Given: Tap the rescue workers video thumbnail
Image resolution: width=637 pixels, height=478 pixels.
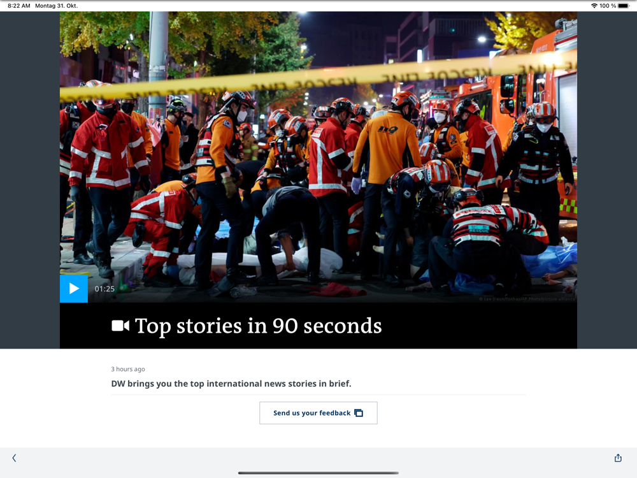Looking at the screenshot, I should pyautogui.click(x=318, y=157).
